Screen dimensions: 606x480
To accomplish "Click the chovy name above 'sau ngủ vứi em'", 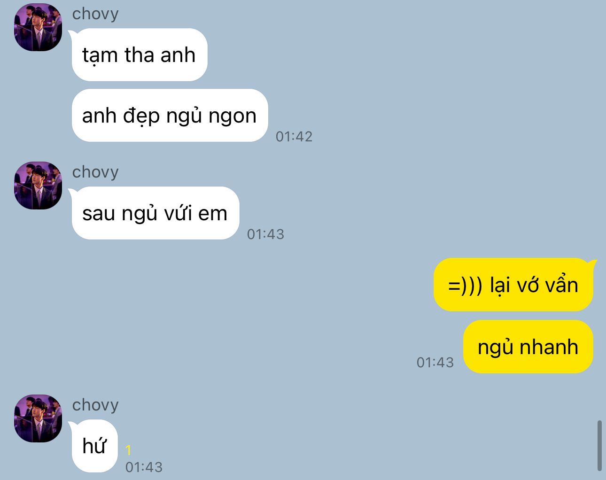I will pos(95,172).
